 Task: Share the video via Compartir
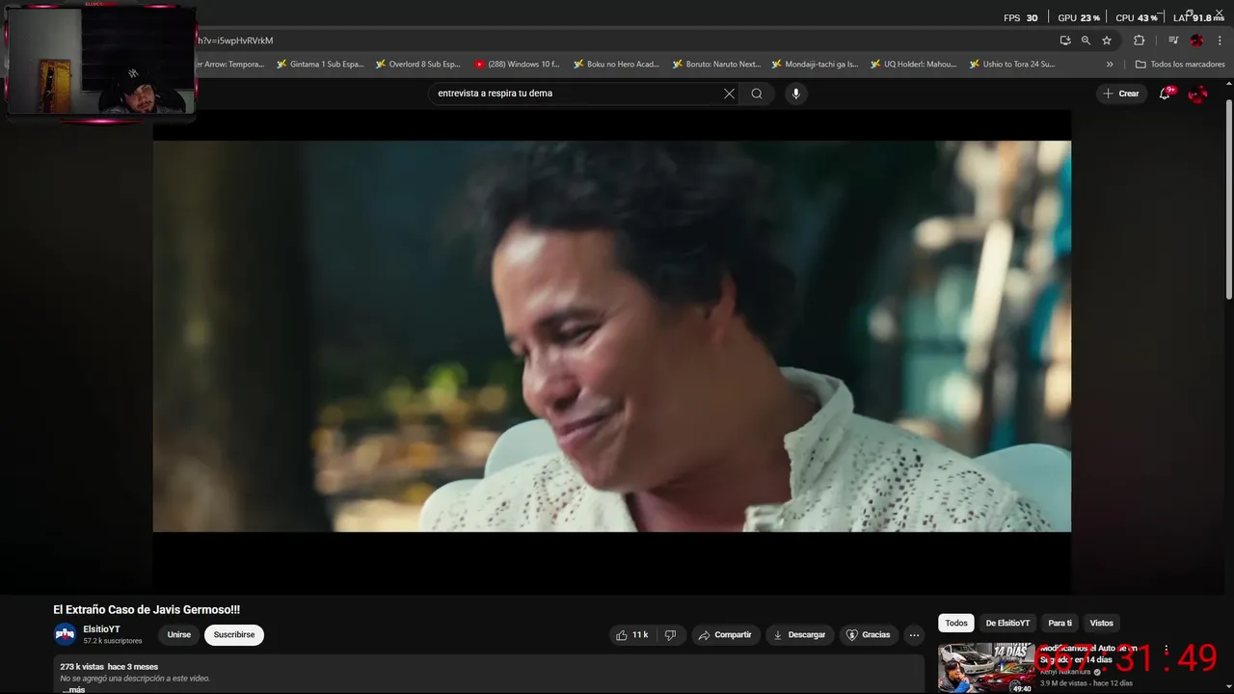725,635
